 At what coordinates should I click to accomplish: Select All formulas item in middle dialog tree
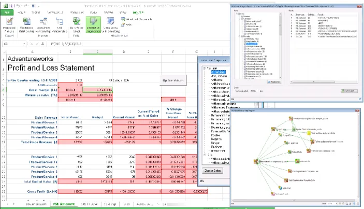pyautogui.click(x=219, y=72)
